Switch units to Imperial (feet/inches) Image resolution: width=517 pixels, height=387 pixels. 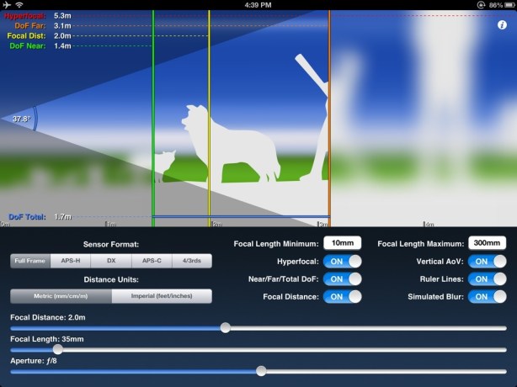(x=161, y=296)
